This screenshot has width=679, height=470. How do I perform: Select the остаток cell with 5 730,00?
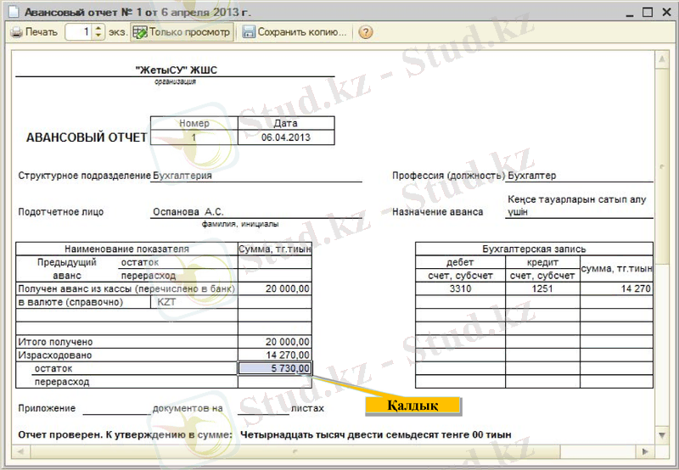(275, 369)
